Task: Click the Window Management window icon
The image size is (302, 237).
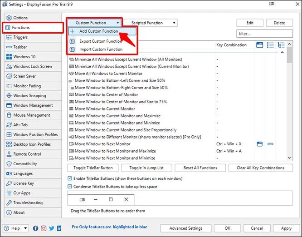Action: click(x=9, y=105)
